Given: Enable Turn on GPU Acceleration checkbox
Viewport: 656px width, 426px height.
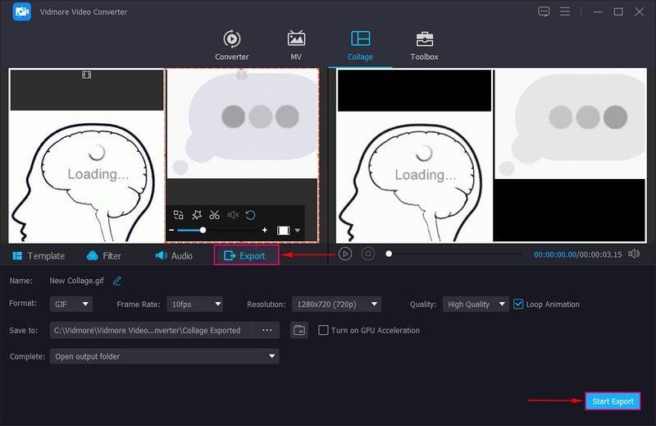Looking at the screenshot, I should (x=324, y=330).
